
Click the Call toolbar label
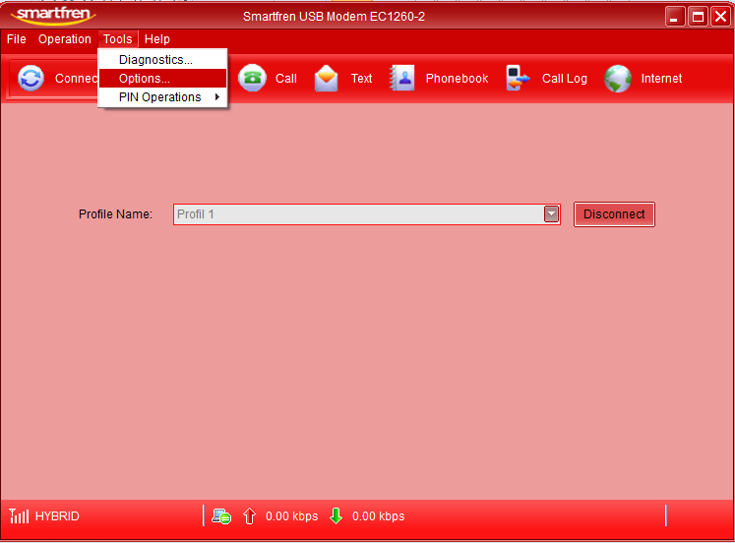pyautogui.click(x=286, y=79)
